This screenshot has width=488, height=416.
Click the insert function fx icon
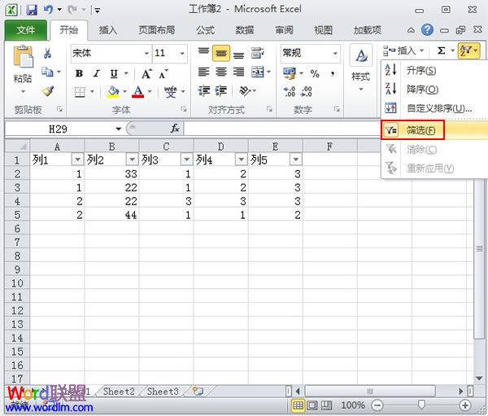(x=174, y=129)
